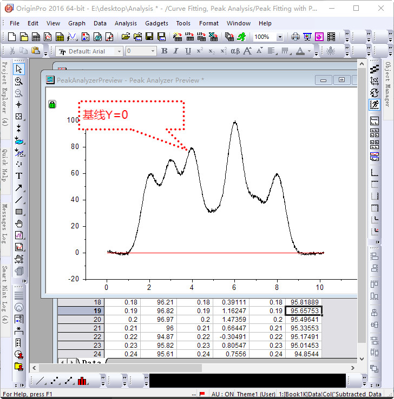Select the Rectangle drawing tool

point(18,212)
